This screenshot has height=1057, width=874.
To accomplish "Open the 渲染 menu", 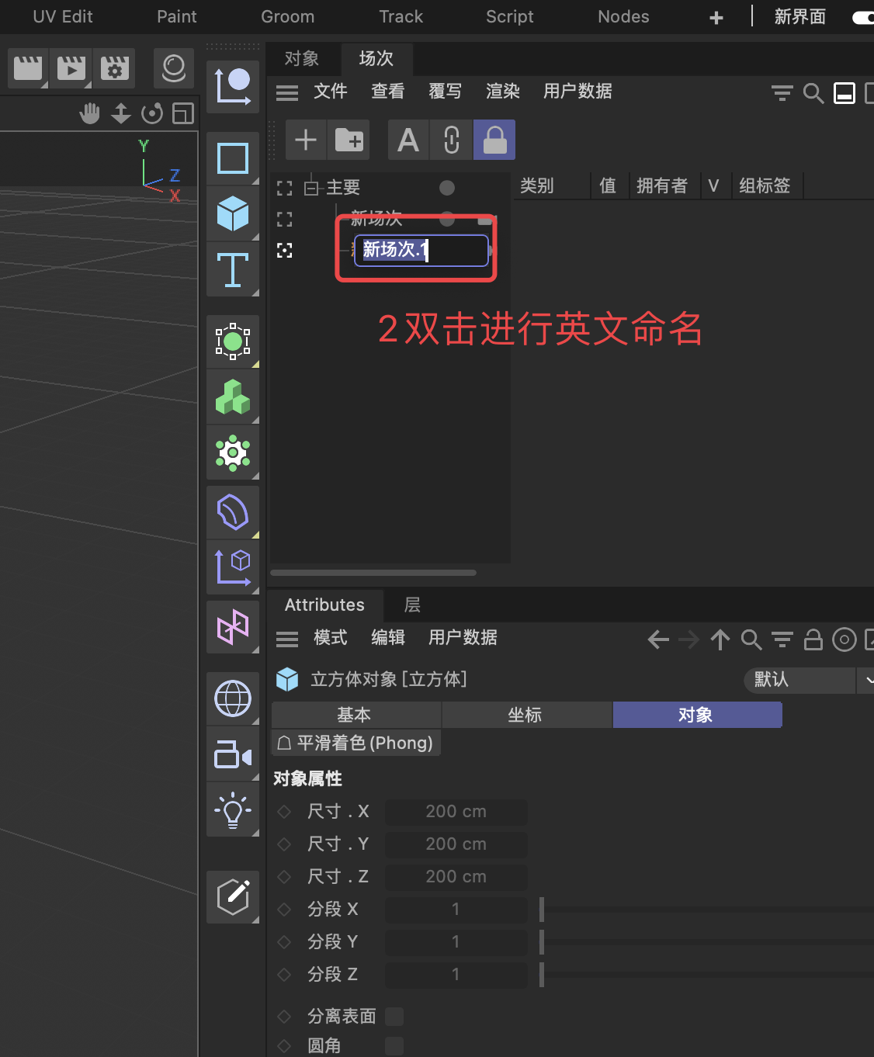I will (x=502, y=92).
